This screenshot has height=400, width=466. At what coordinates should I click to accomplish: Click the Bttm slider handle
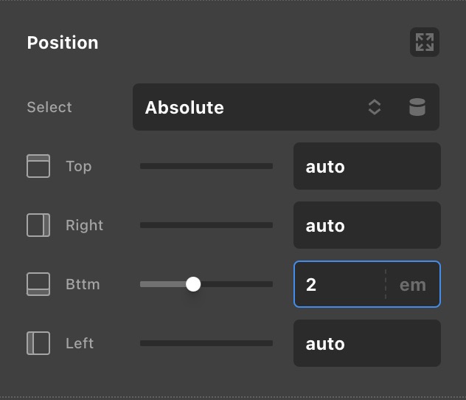[x=193, y=284]
